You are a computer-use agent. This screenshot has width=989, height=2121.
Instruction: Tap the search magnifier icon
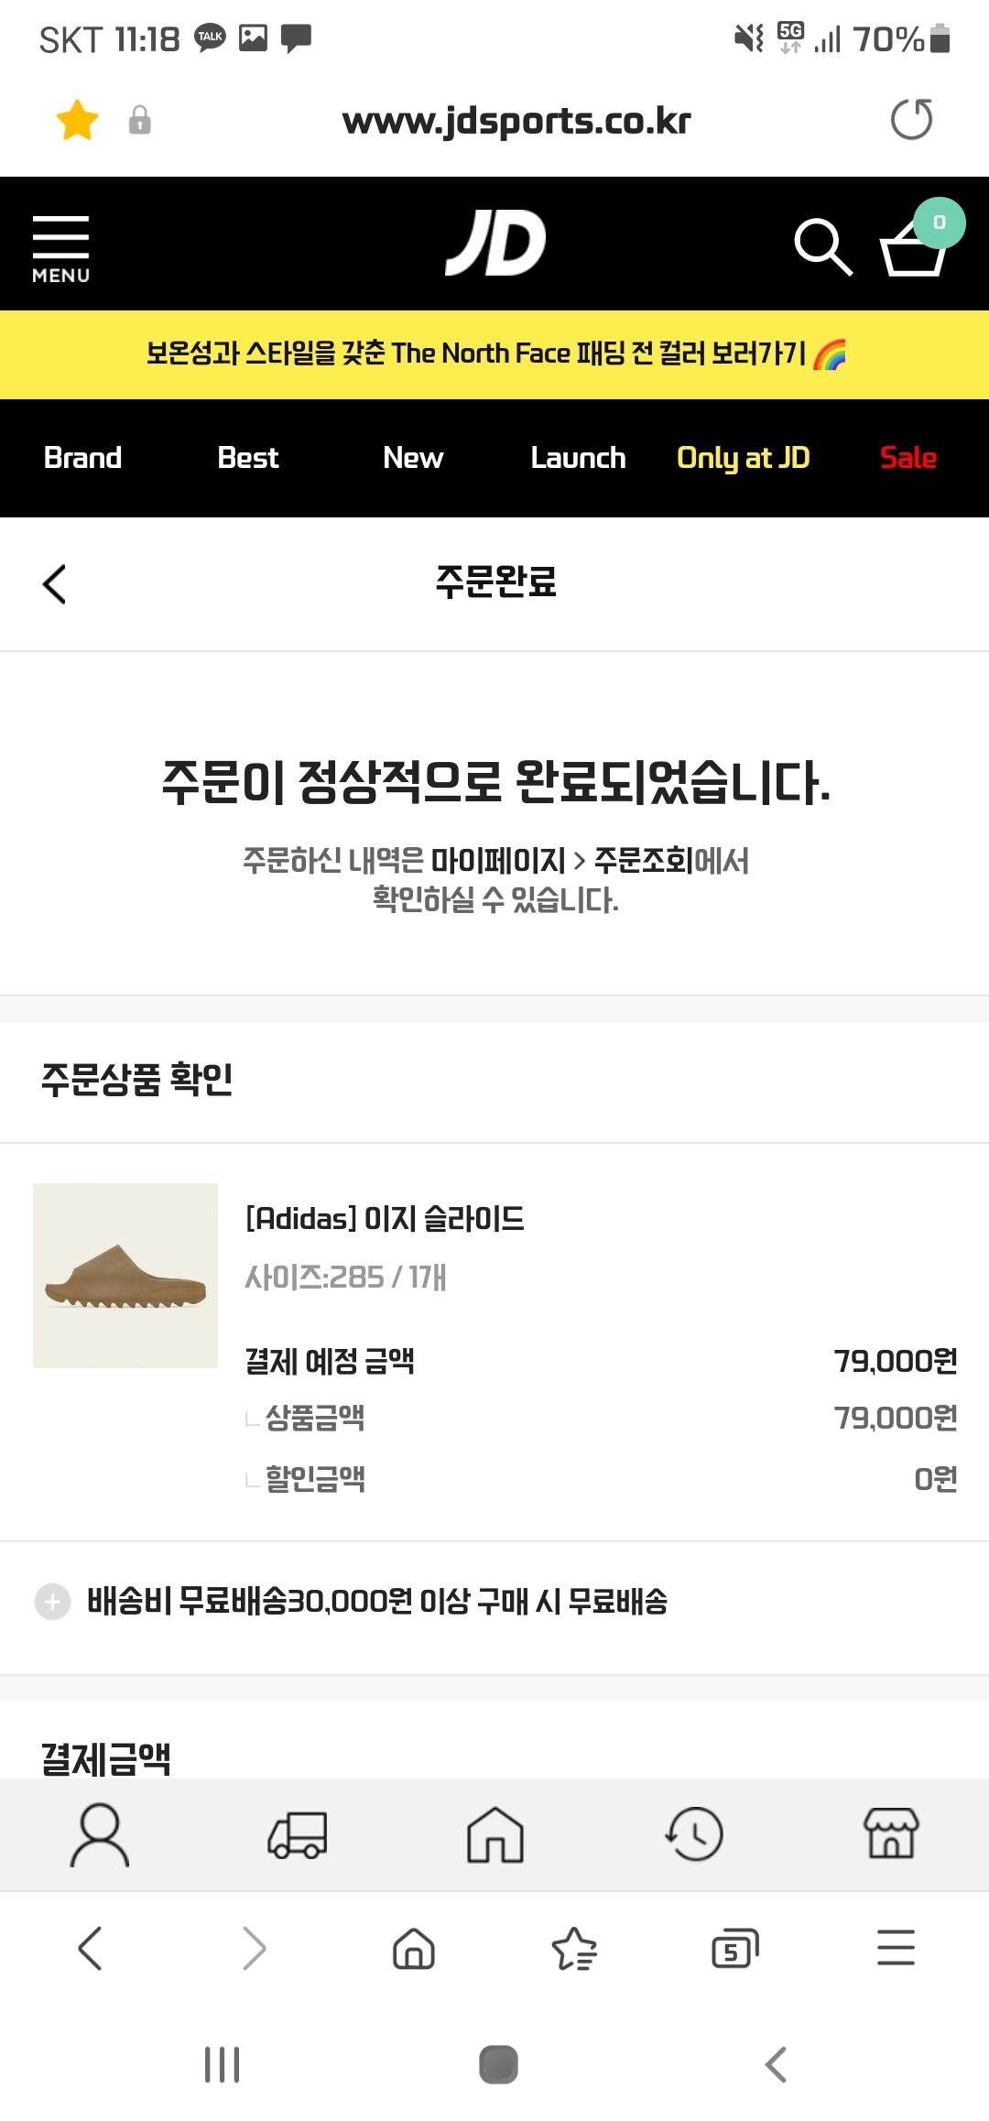point(822,246)
